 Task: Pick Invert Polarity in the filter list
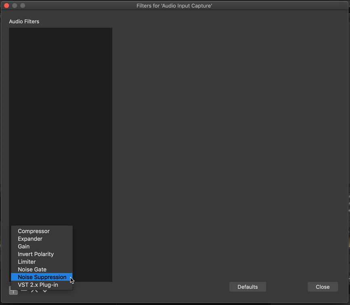coord(42,254)
